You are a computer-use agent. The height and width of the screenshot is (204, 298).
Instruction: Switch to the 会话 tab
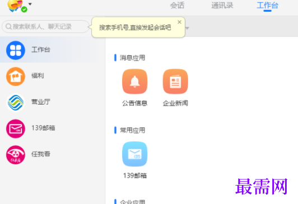[x=177, y=6]
